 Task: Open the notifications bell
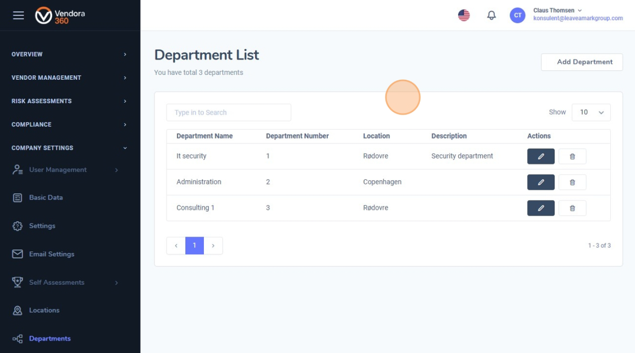click(491, 15)
